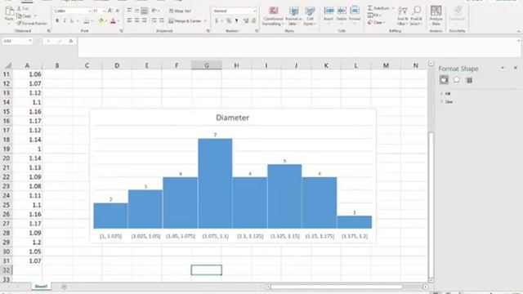The image size is (523, 294).
Task: Click the Copy command
Action: click(25, 16)
